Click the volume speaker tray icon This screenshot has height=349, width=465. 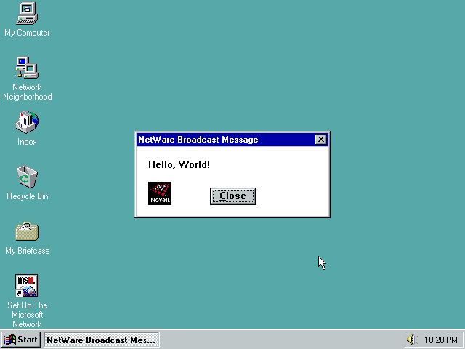click(411, 340)
